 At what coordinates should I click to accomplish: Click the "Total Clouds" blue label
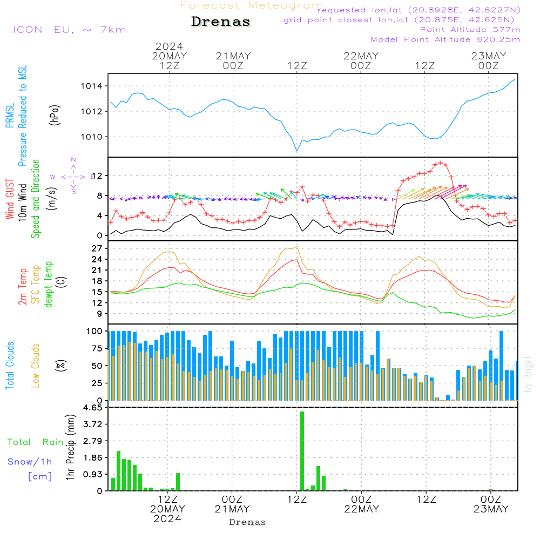[10, 366]
